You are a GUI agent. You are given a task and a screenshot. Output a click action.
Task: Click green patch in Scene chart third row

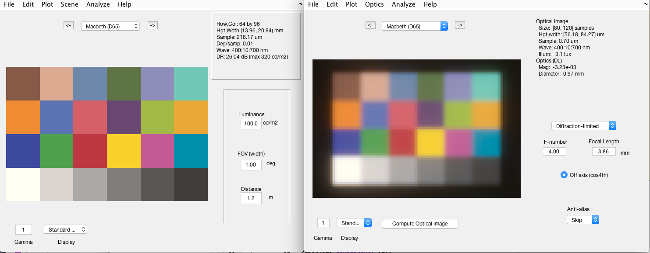coord(57,151)
